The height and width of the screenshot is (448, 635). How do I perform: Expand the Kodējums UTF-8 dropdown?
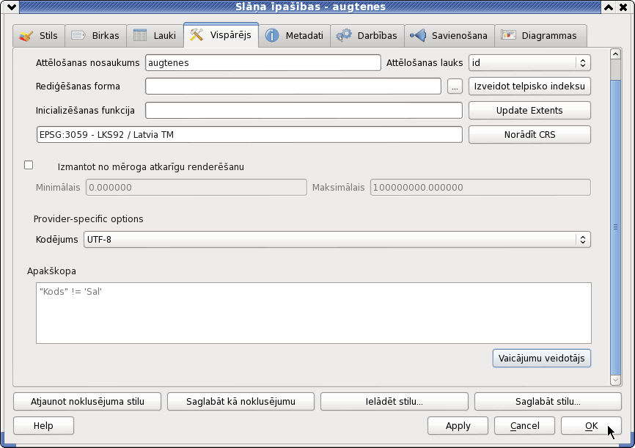337,239
